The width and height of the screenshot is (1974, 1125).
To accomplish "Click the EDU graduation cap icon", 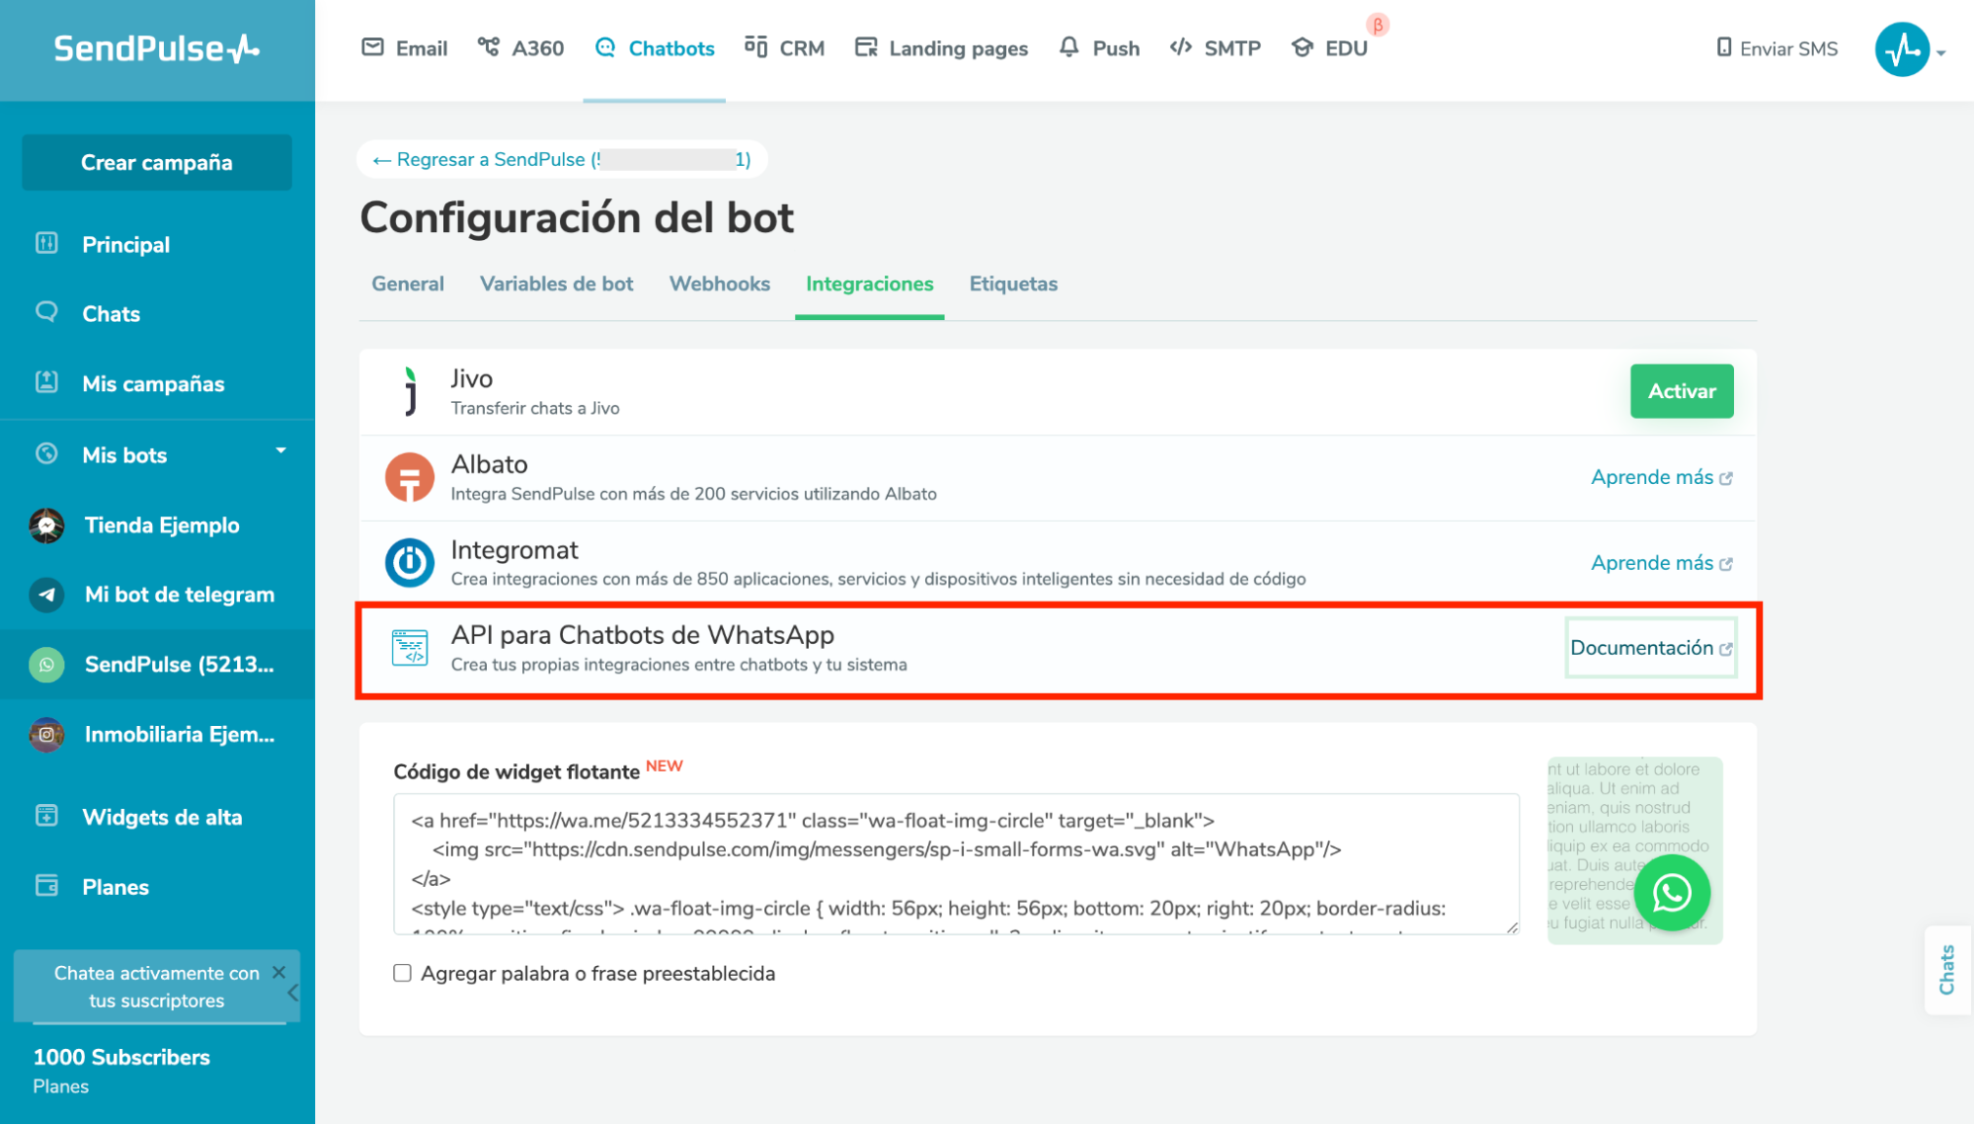I will tap(1303, 47).
